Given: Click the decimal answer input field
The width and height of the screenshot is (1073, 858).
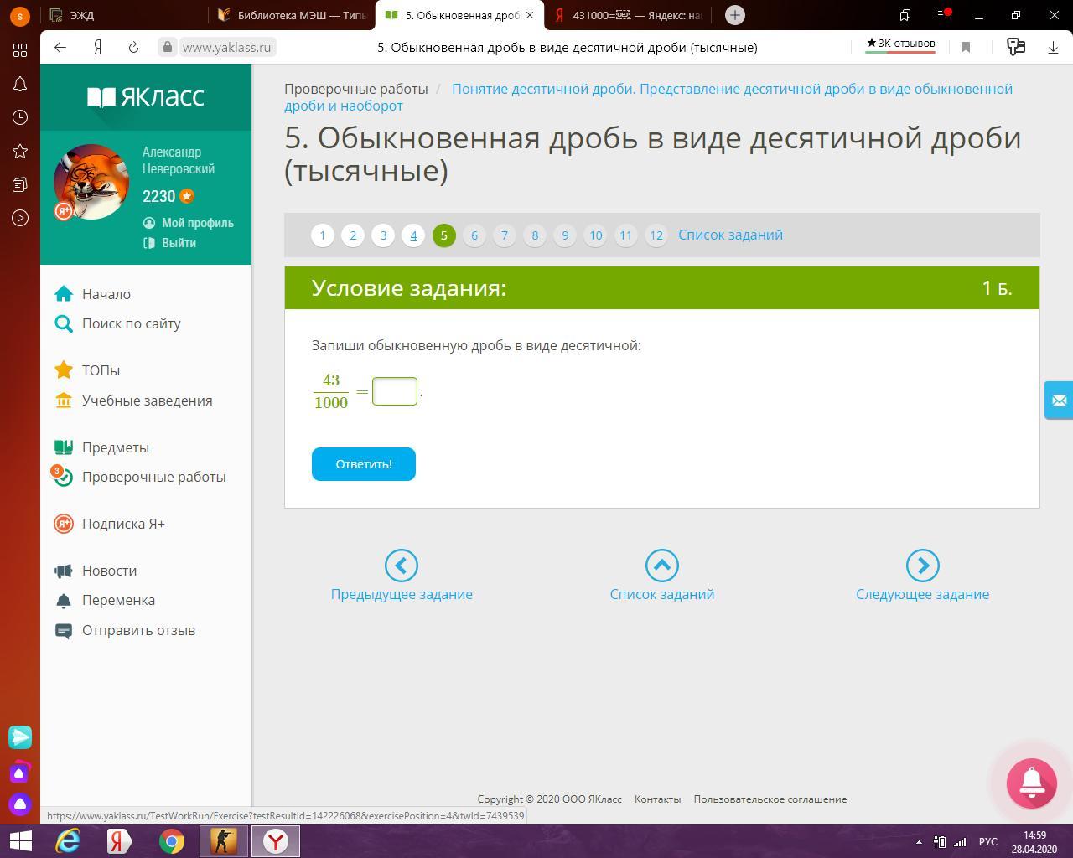Looking at the screenshot, I should (x=394, y=391).
